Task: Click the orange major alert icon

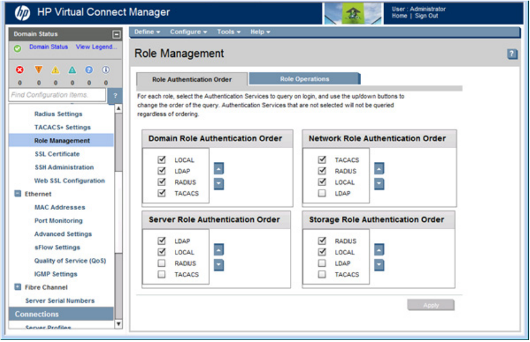Action: [39, 69]
